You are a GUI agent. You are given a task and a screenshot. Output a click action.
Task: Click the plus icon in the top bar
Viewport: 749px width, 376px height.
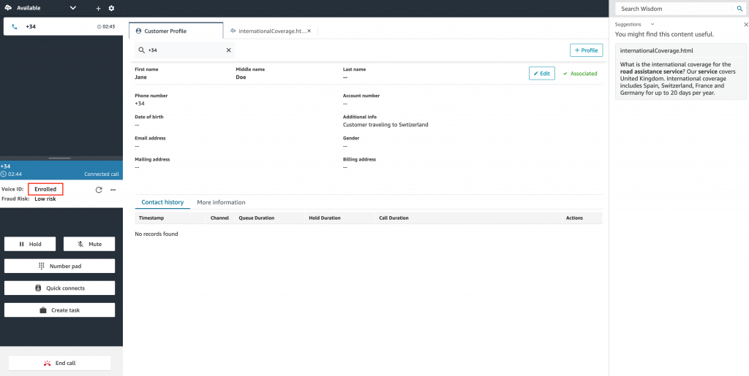point(99,9)
